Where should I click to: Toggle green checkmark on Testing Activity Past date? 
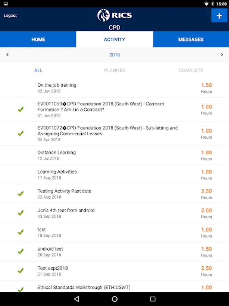(20, 193)
